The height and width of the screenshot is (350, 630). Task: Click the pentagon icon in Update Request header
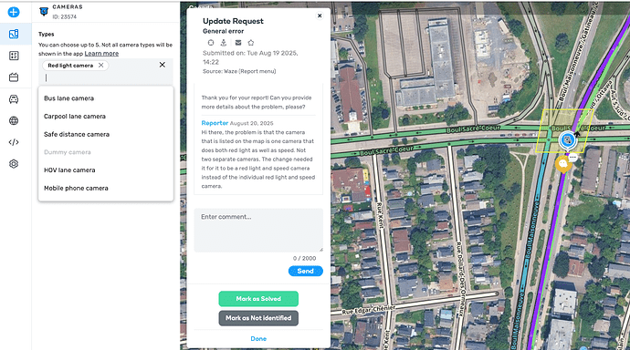click(x=251, y=43)
